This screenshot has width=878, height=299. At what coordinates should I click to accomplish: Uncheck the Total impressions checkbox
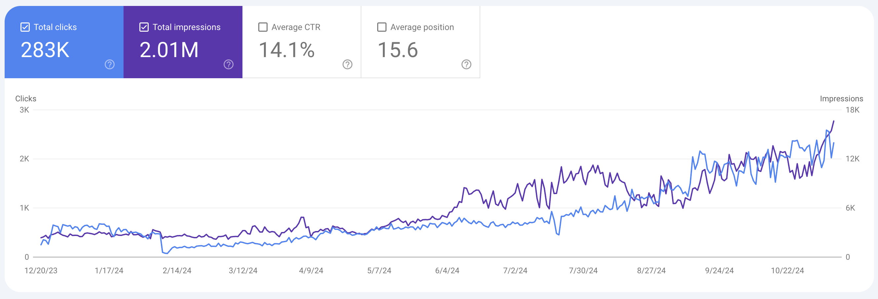click(x=144, y=27)
